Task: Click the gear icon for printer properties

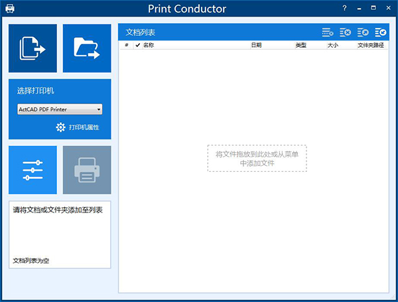Action: pos(60,127)
